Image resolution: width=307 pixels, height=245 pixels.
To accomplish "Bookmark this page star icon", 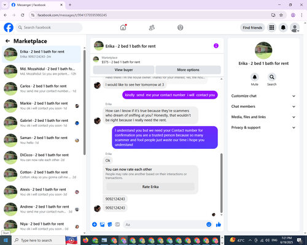I will click(281, 15).
